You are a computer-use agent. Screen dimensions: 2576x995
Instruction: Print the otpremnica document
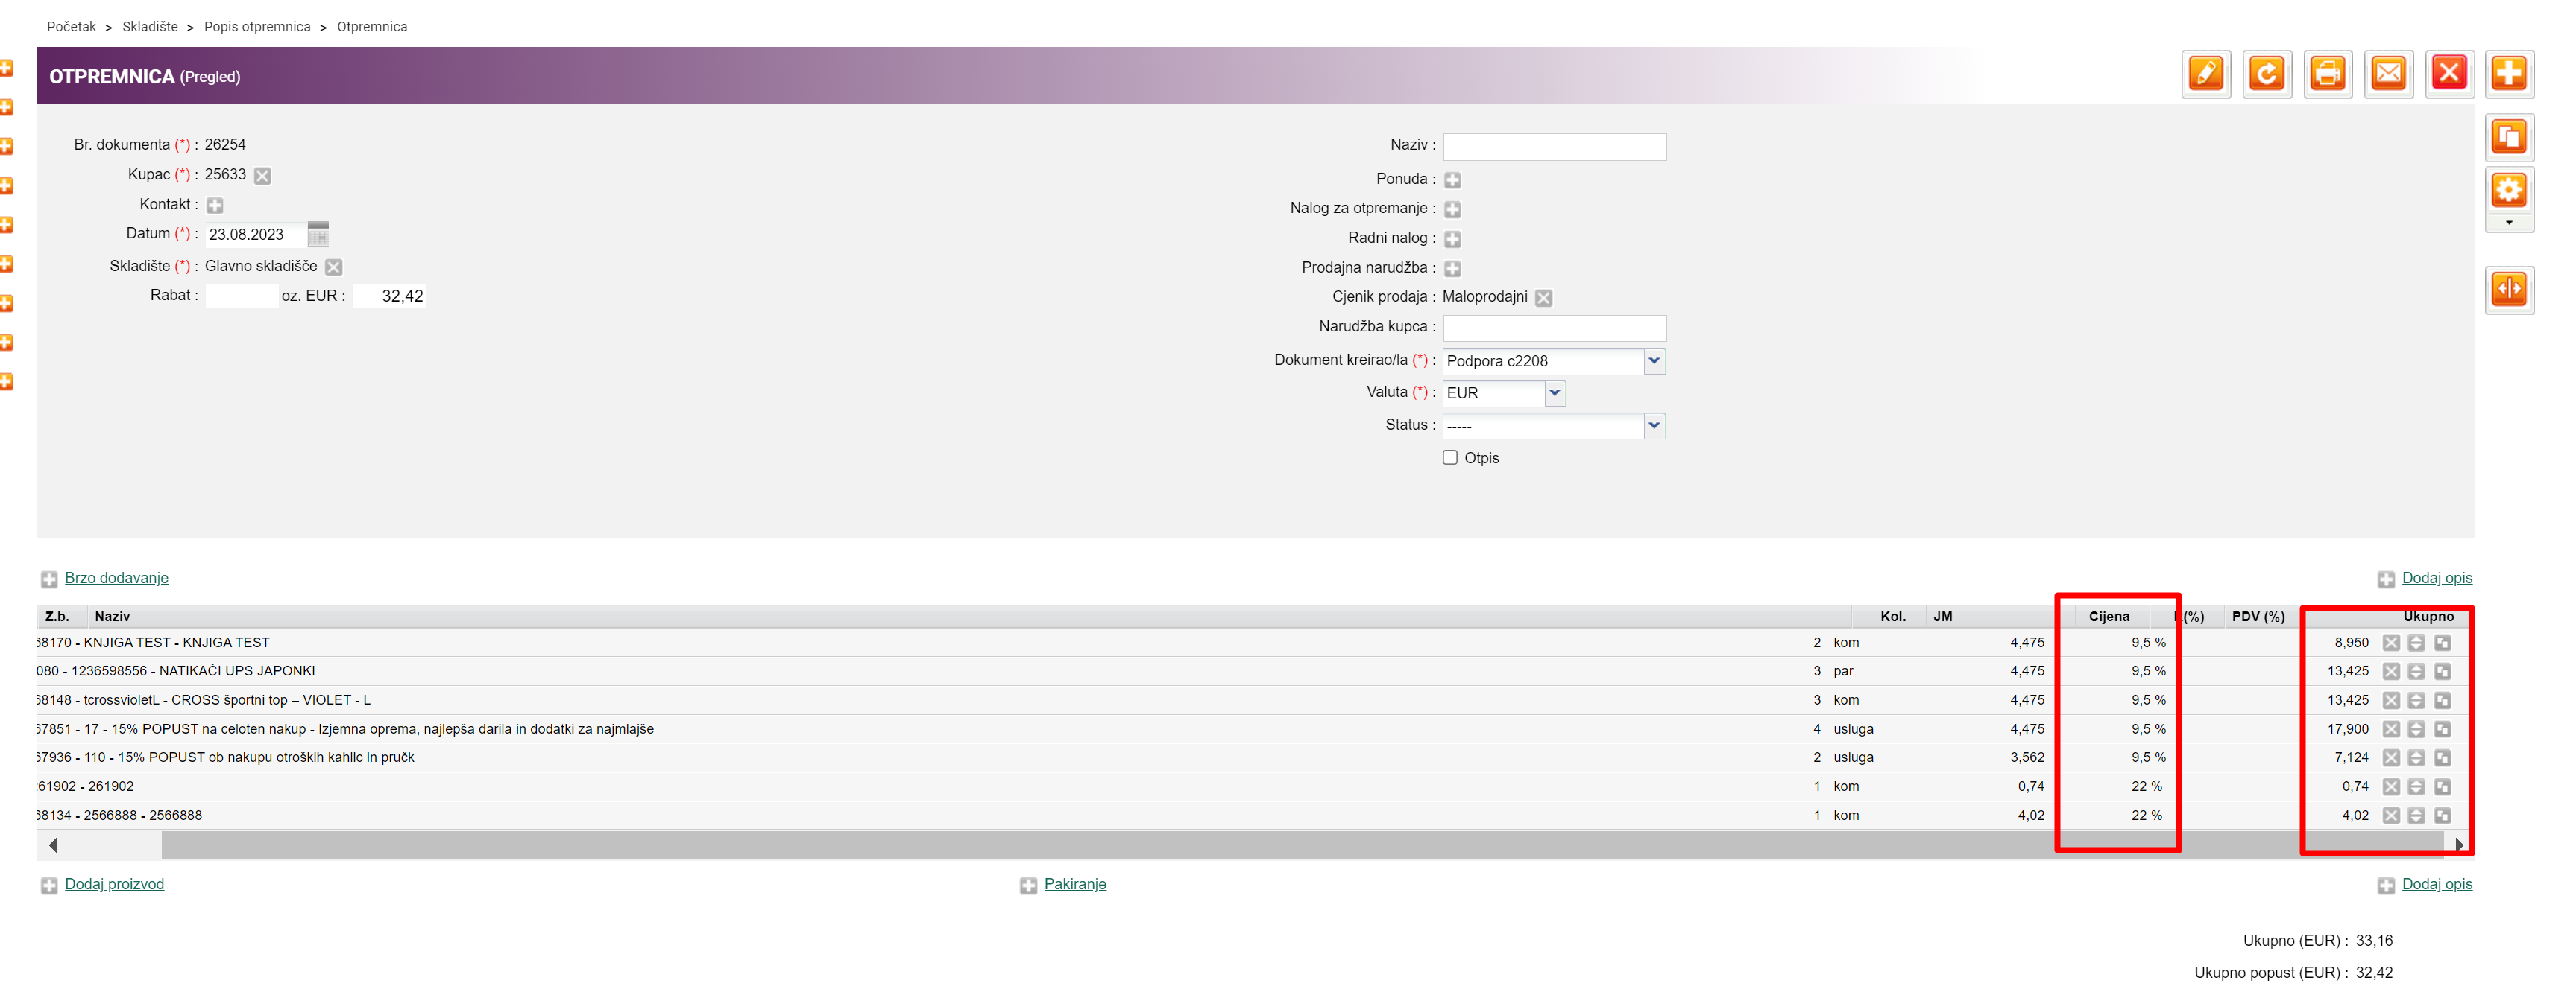click(2327, 74)
